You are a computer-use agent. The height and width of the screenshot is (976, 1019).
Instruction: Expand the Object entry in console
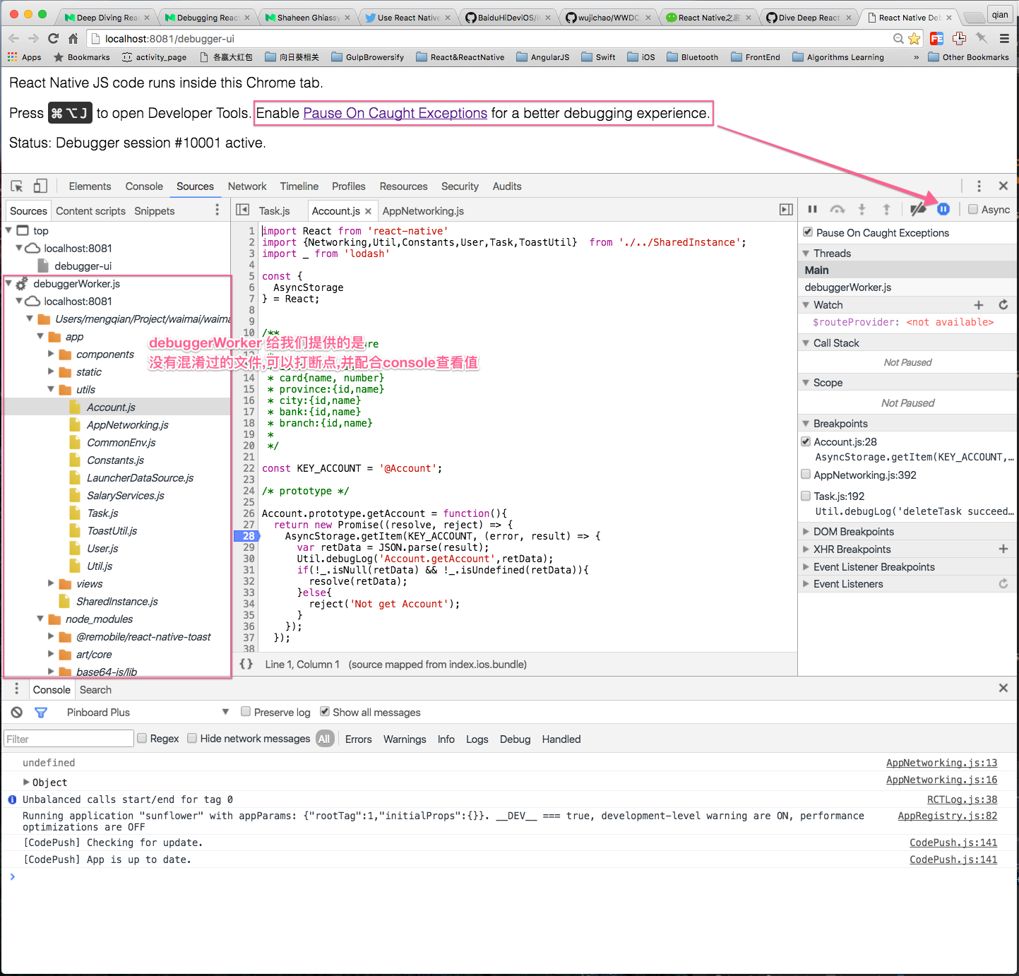[26, 782]
